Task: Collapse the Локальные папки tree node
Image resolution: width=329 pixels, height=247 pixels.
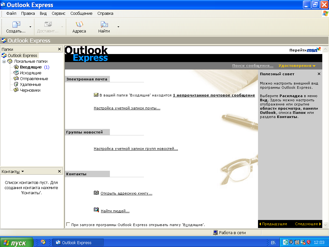Action: click(x=4, y=61)
